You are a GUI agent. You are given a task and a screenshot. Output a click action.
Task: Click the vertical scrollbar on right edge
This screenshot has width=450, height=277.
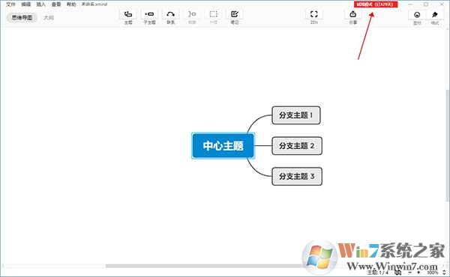point(448,146)
